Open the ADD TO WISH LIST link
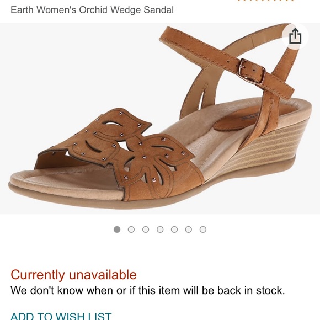 coord(61,316)
